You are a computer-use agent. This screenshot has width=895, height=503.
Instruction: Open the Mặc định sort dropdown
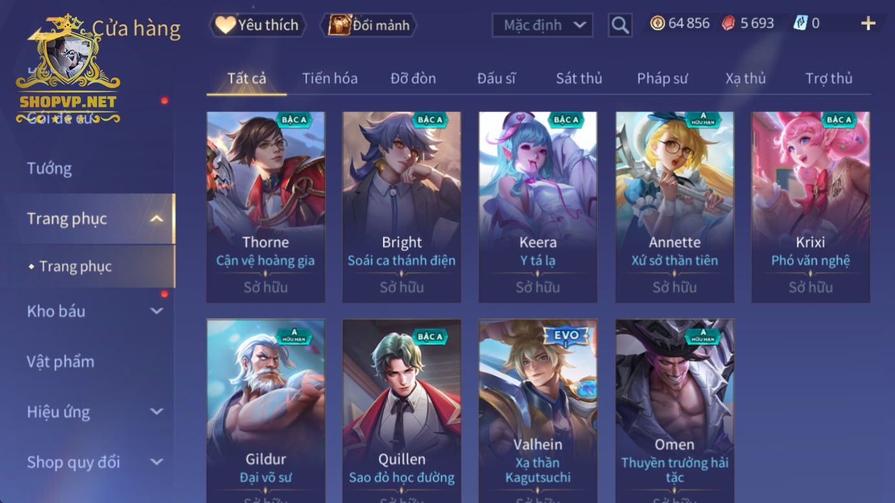[542, 25]
